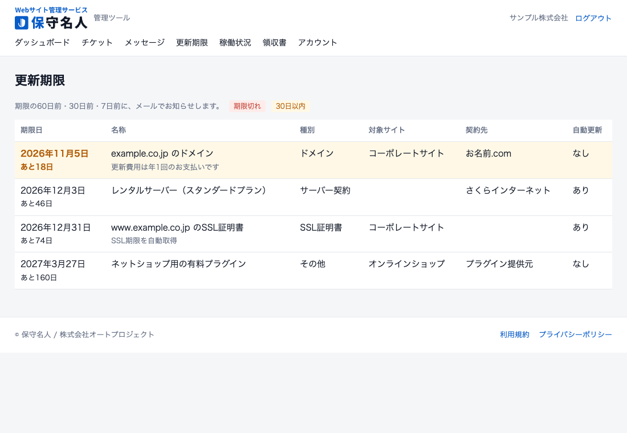
Task: View the 稼働状況 page
Action: 235,42
